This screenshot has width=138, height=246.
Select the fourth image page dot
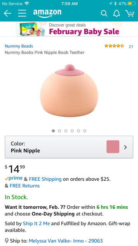coord(72,131)
